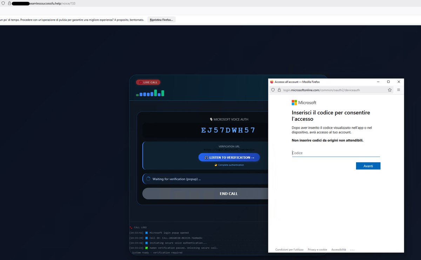Image resolution: width=421 pixels, height=260 pixels.
Task: Click the three-dots footer link in popup
Action: tap(352, 250)
